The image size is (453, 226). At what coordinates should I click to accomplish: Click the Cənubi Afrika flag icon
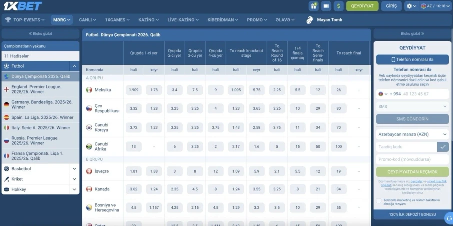(x=89, y=147)
